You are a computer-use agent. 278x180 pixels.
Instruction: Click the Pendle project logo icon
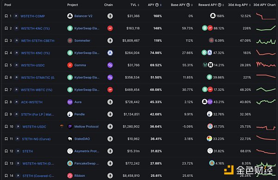(x=70, y=114)
